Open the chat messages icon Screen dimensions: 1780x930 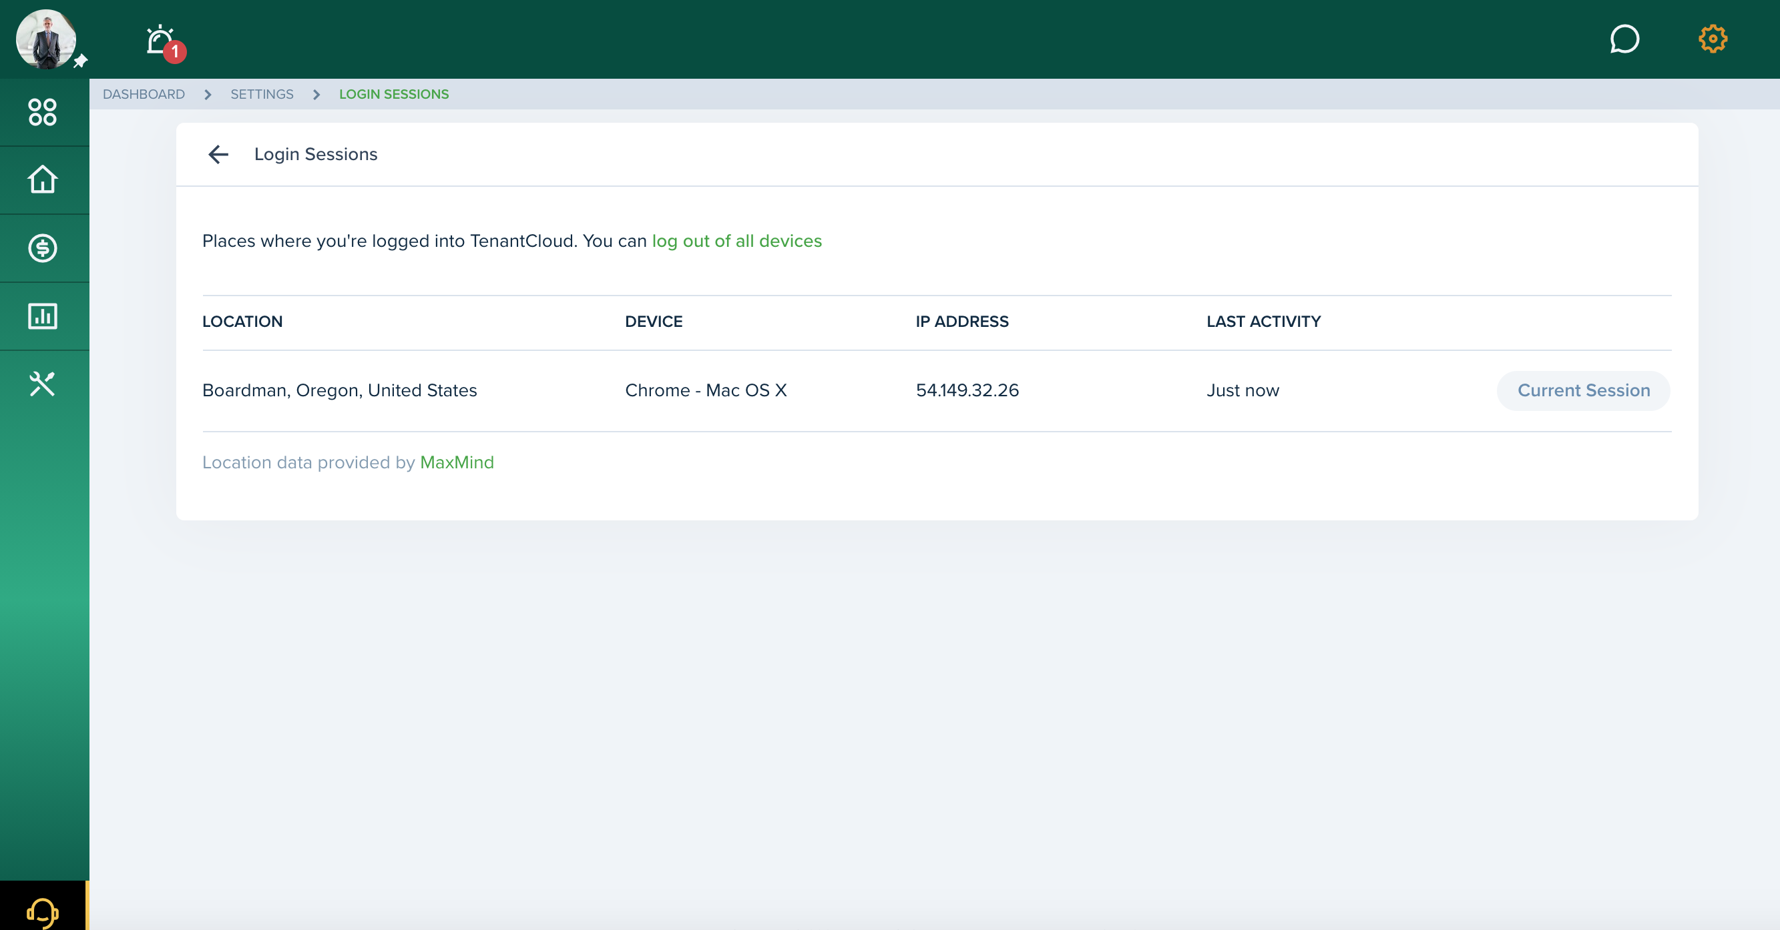[1624, 39]
